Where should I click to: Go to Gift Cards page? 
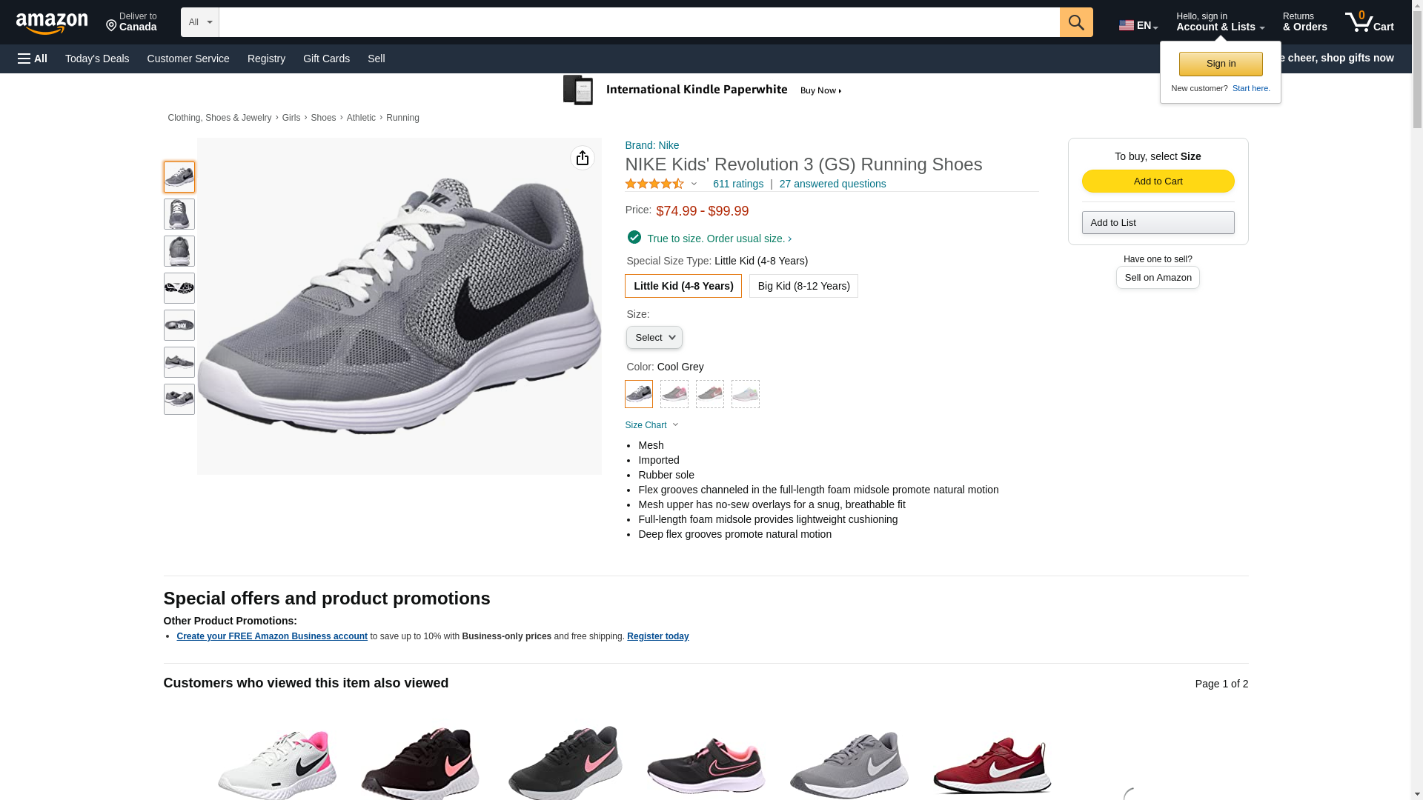pos(326,59)
